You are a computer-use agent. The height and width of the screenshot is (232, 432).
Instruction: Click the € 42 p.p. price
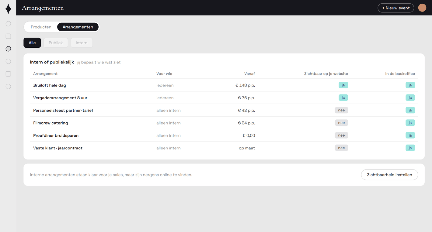(246, 110)
